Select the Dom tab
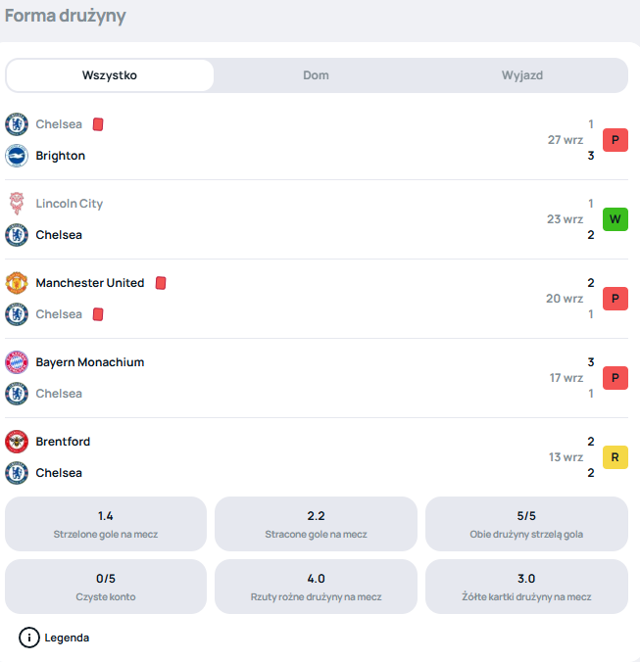Screen dimensions: 640x662 pos(316,75)
